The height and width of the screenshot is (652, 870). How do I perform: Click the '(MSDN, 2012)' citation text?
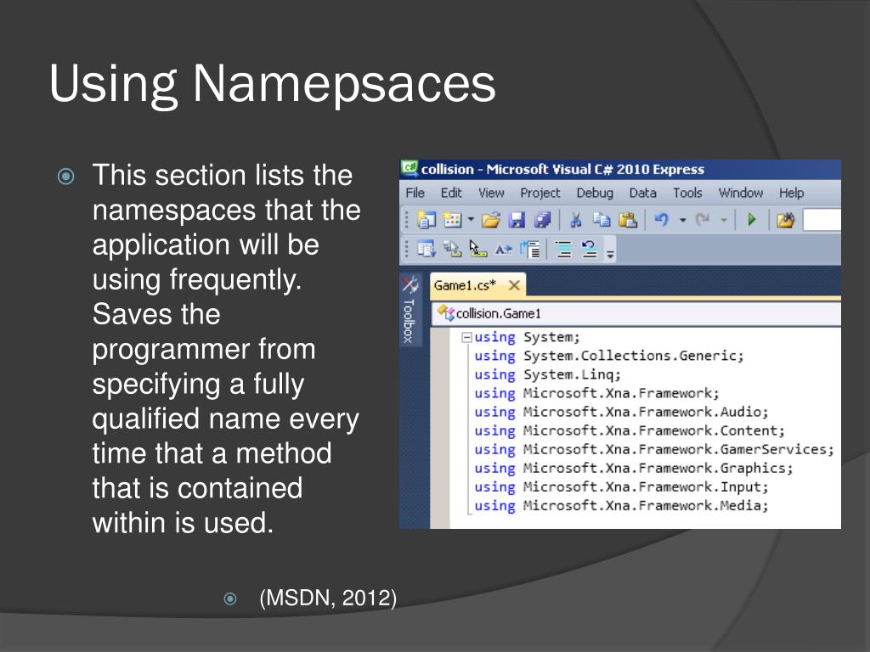[328, 599]
